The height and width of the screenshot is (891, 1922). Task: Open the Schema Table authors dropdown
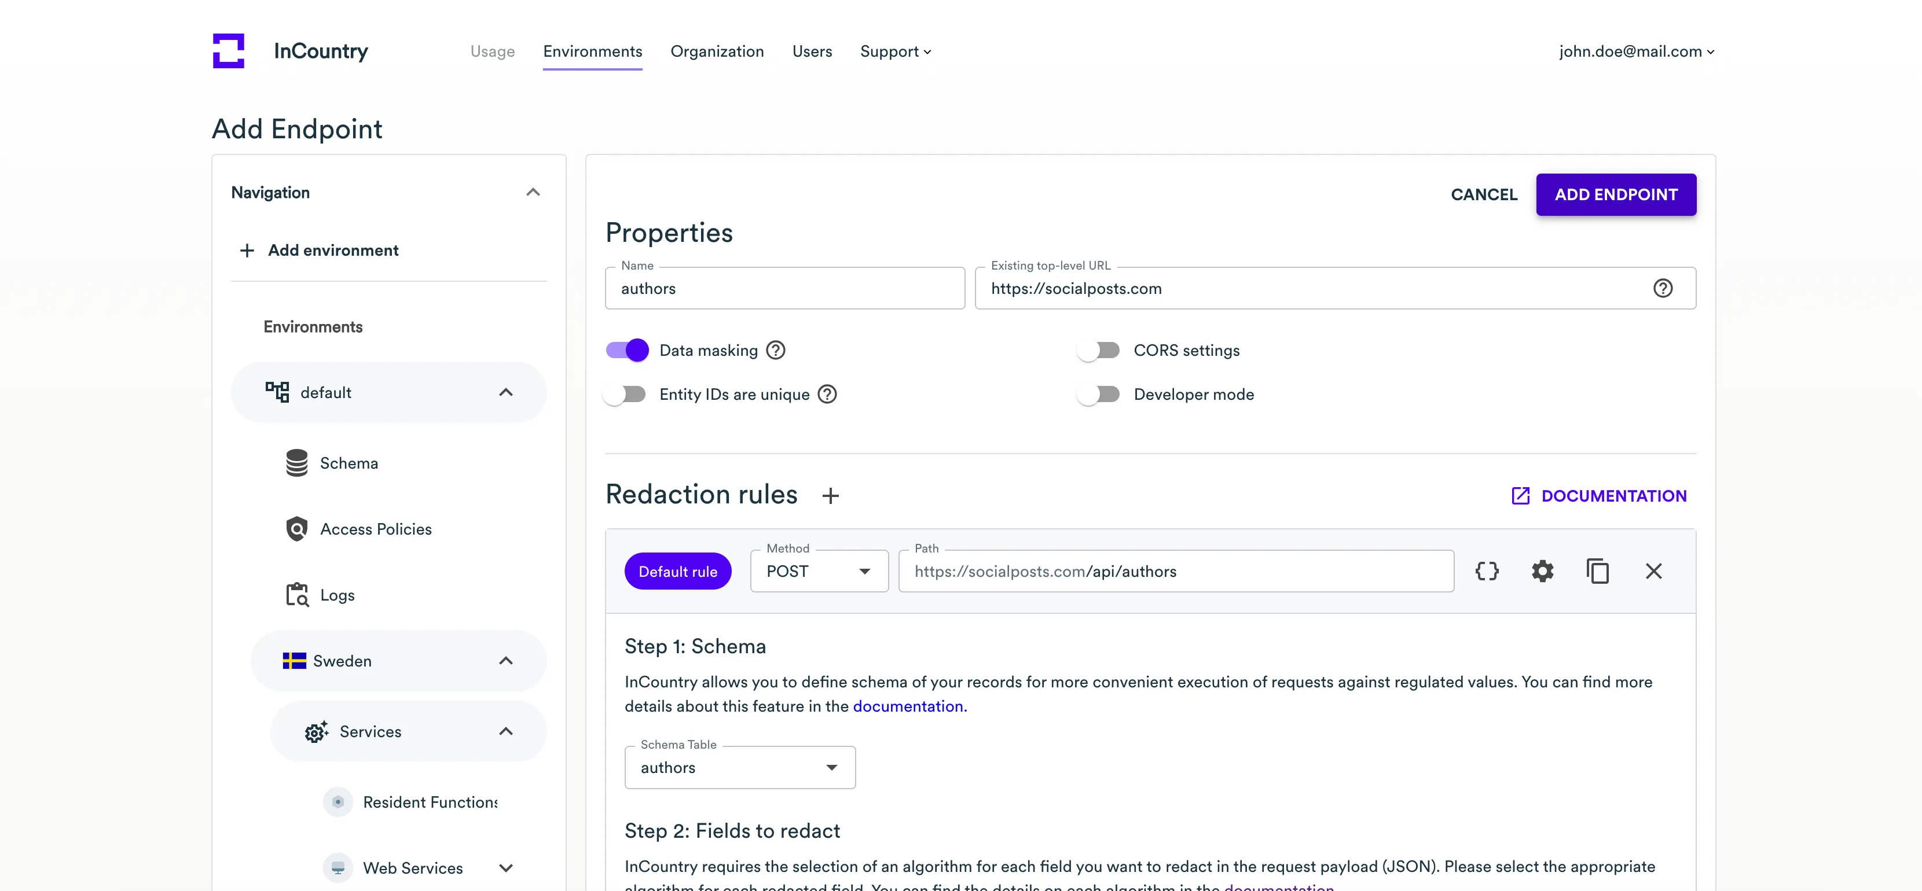pyautogui.click(x=739, y=768)
